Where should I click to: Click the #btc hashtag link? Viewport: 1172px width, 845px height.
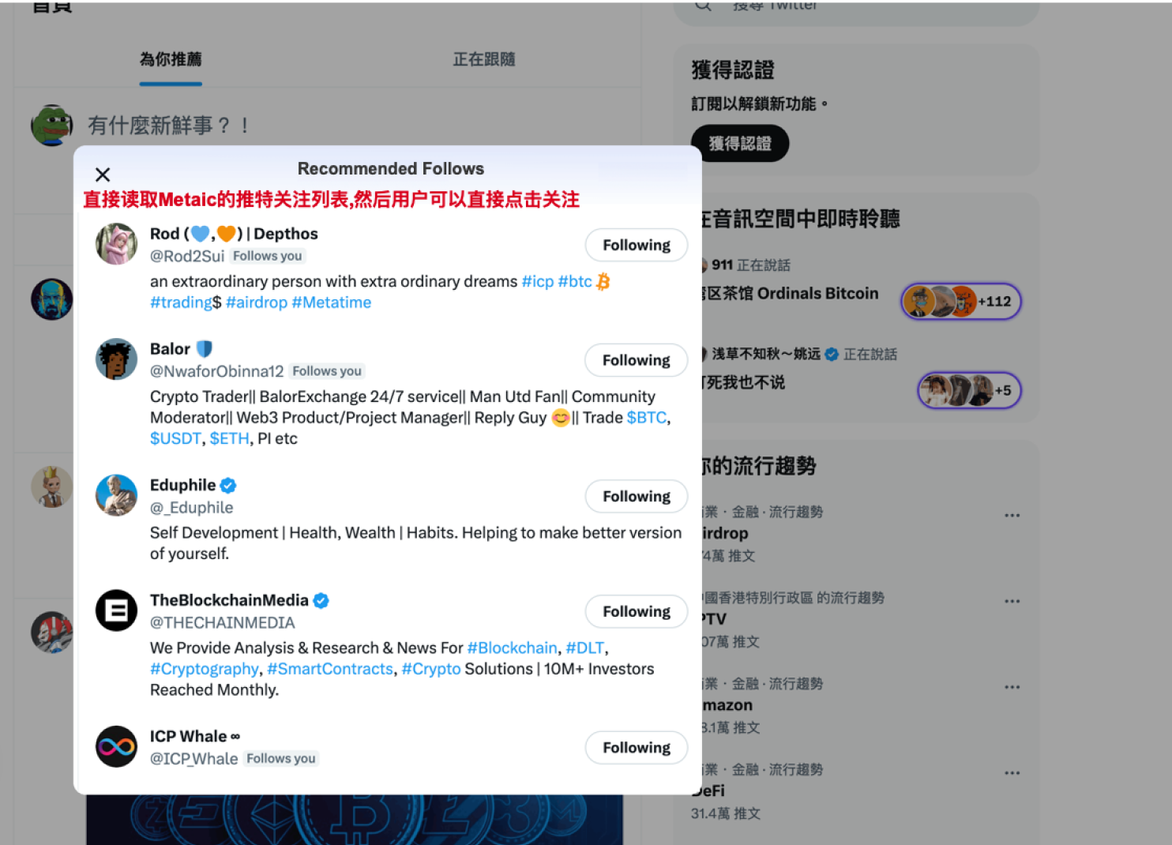pyautogui.click(x=575, y=281)
